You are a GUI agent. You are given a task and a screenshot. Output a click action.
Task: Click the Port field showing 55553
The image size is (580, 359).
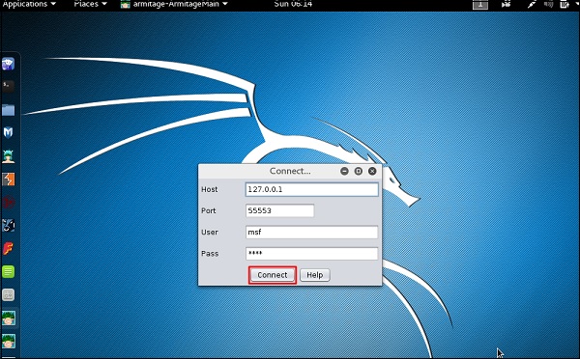279,210
